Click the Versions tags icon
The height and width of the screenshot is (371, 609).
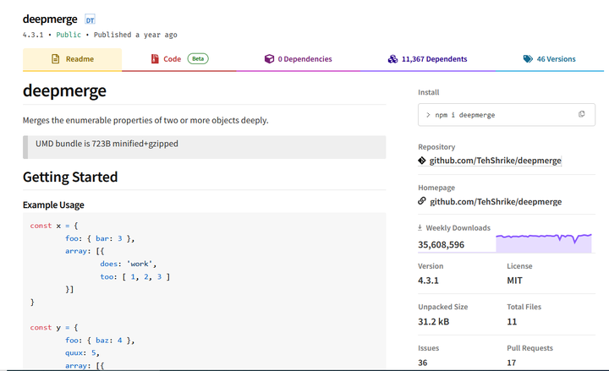pyautogui.click(x=528, y=59)
